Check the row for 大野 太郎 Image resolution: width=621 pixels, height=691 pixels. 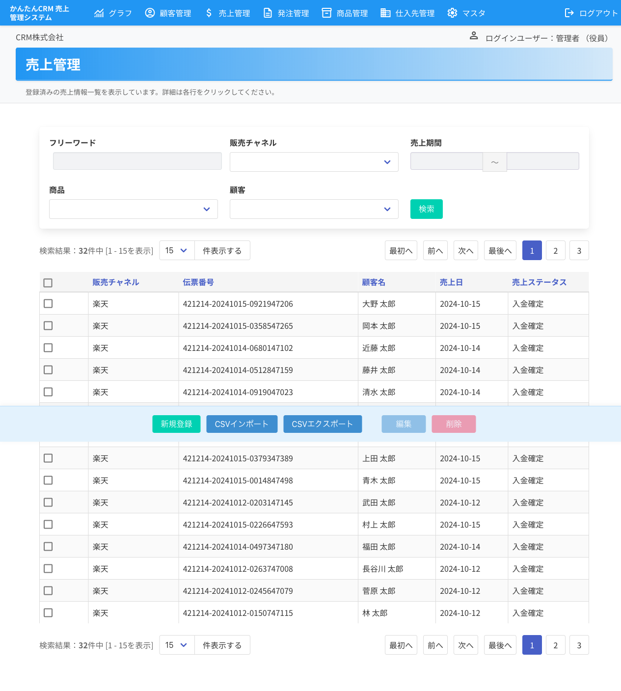coord(48,303)
